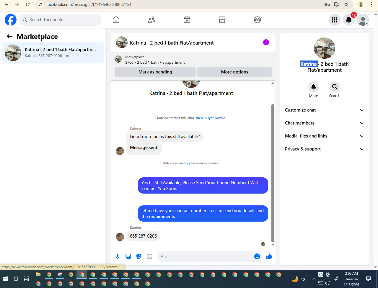Bookmark this page with star icon

click(346, 4)
